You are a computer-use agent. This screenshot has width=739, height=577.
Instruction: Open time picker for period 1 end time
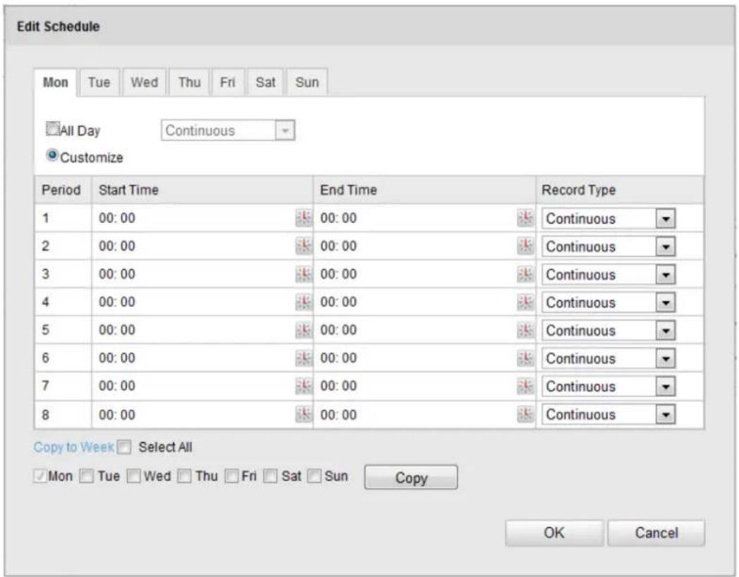pyautogui.click(x=525, y=218)
